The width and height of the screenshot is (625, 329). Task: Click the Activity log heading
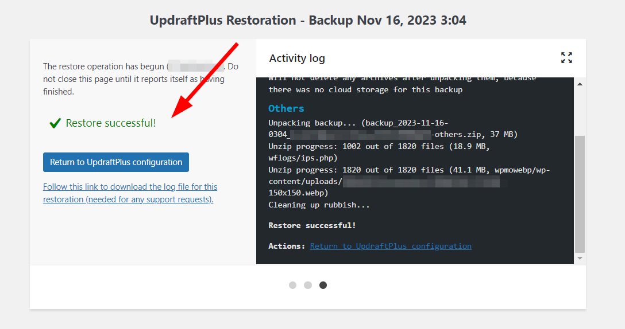297,58
